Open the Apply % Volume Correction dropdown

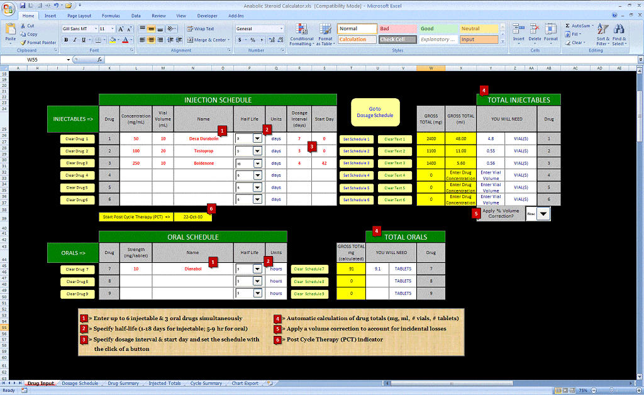tap(543, 214)
